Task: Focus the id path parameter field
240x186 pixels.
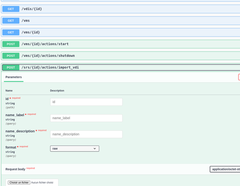Action: [x=86, y=102]
